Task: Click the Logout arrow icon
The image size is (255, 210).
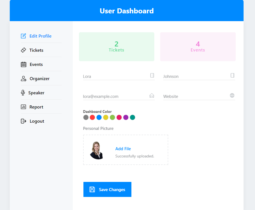Action: pyautogui.click(x=23, y=121)
